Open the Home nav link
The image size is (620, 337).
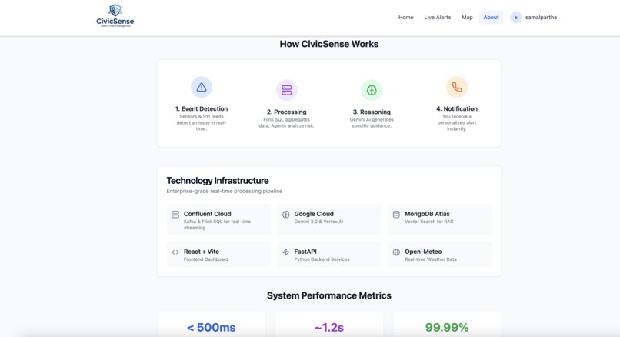coord(405,18)
